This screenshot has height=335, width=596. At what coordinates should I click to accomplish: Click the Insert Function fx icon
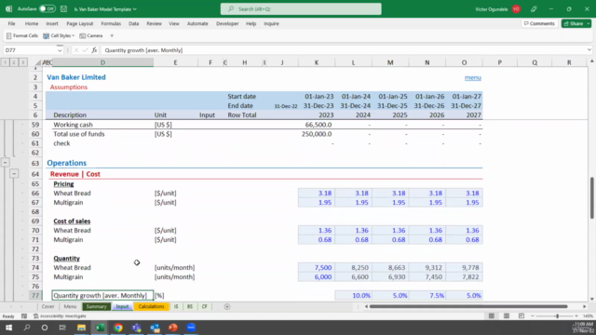[x=94, y=50]
